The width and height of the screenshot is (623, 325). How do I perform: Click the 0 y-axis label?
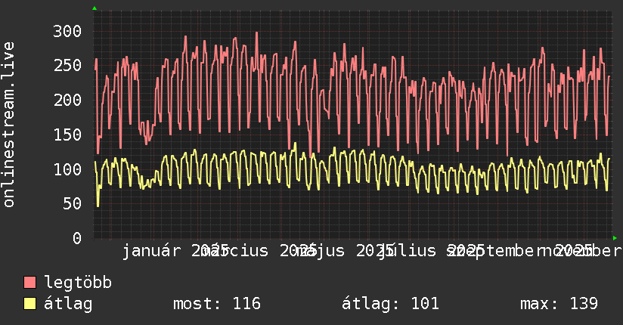click(77, 238)
